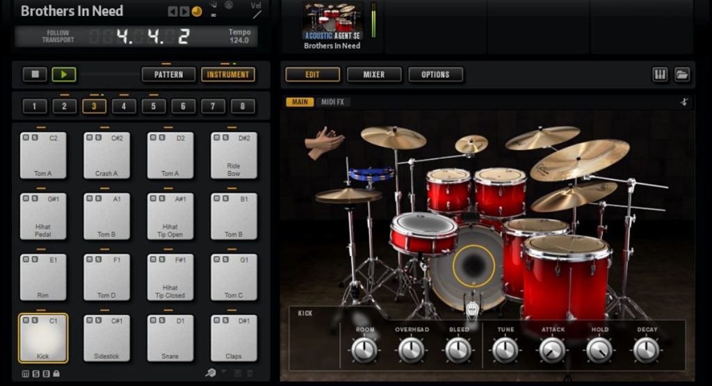Mute the Snare pad D1
Viewport: 712px width, 386px height.
153,320
